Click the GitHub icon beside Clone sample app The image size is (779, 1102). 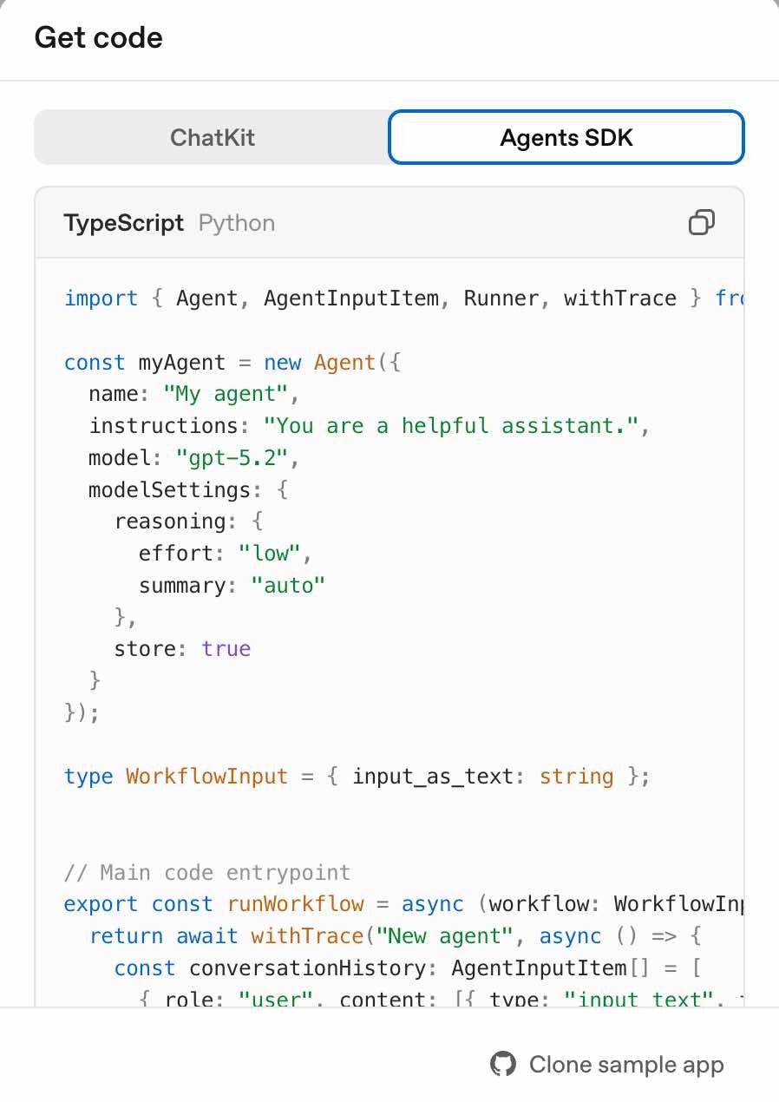pyautogui.click(x=503, y=1065)
